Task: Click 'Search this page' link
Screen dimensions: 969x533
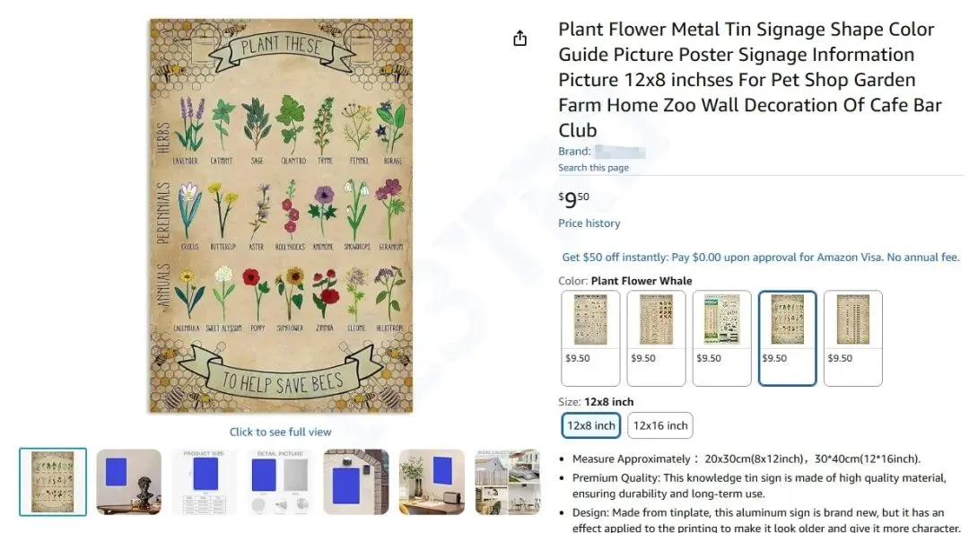Action: [593, 168]
